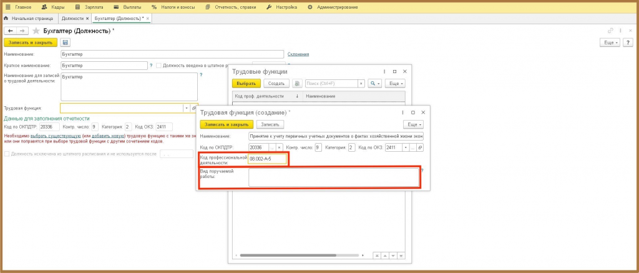Click the Код ОКЗ field showing 2411 in Бухгалтер form
639x273 pixels.
click(164, 127)
